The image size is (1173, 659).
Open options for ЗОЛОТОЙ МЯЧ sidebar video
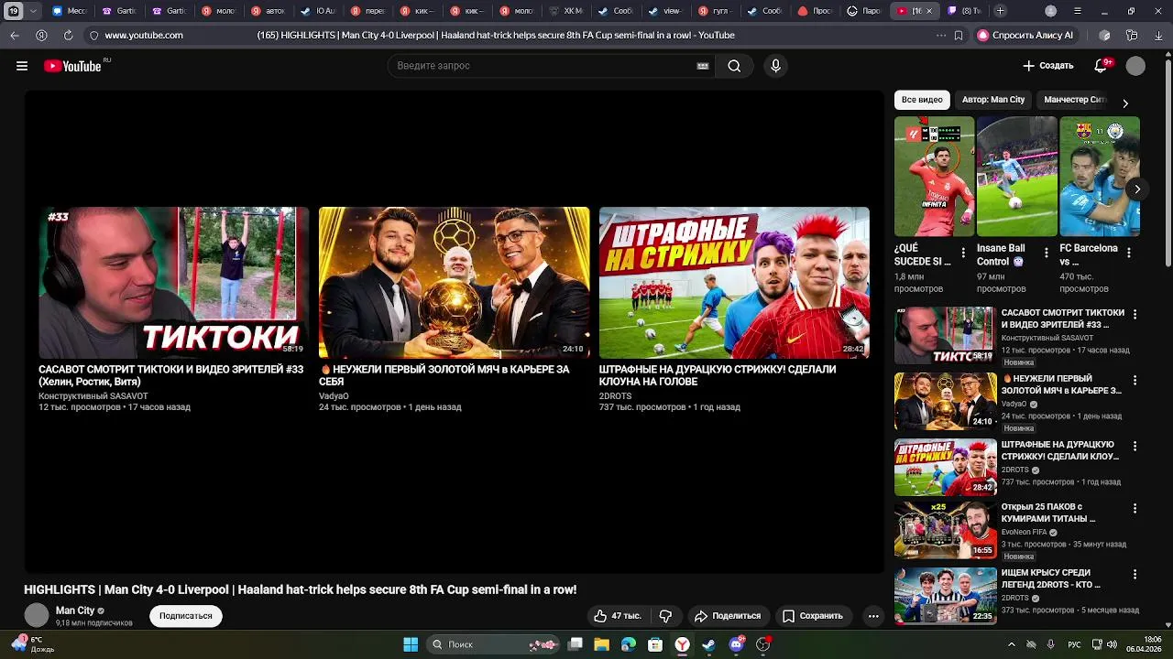tap(1135, 380)
